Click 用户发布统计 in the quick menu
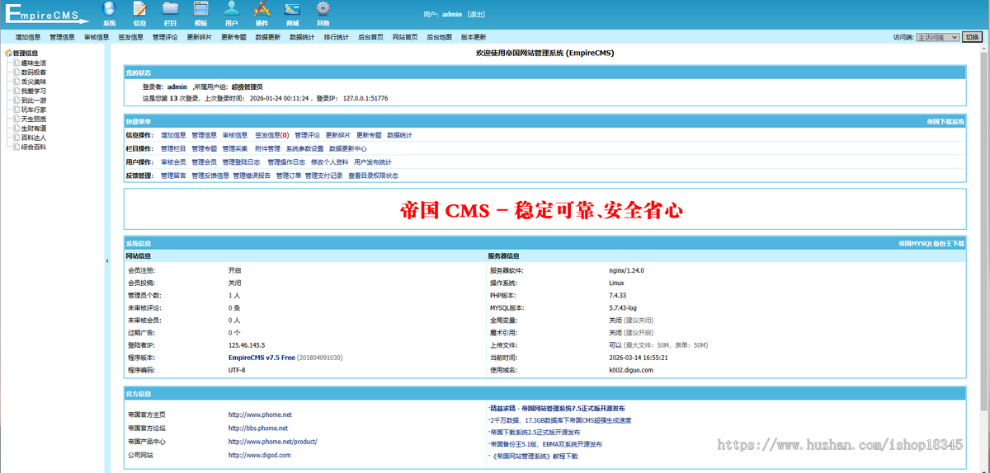 (373, 162)
